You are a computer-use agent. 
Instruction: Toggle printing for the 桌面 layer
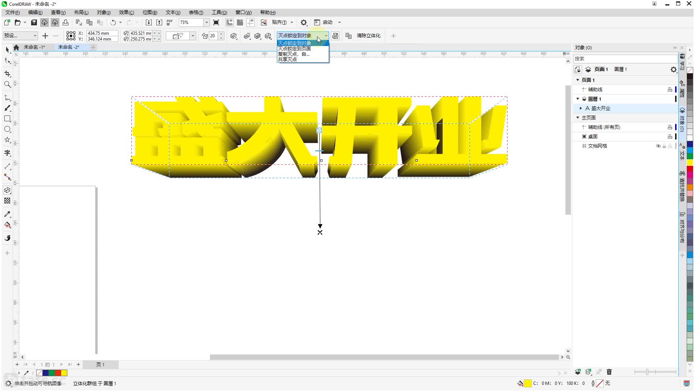click(x=670, y=137)
